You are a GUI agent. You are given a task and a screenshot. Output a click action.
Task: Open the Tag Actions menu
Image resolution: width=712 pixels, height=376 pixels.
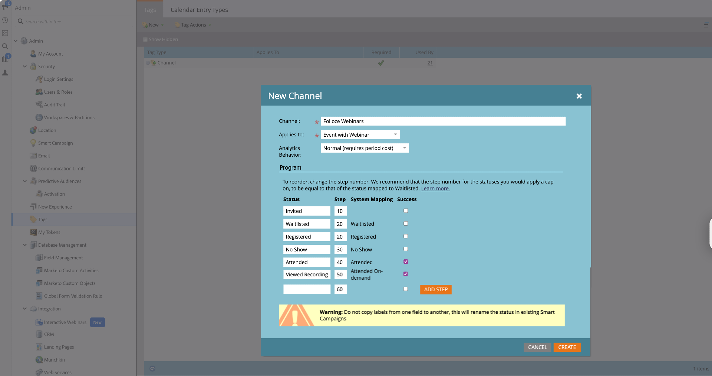tap(194, 25)
